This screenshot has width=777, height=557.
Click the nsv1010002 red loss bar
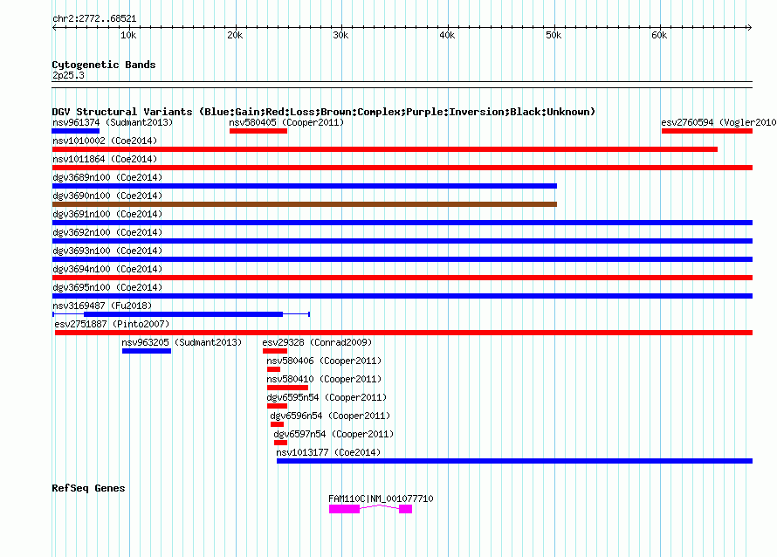coord(384,149)
